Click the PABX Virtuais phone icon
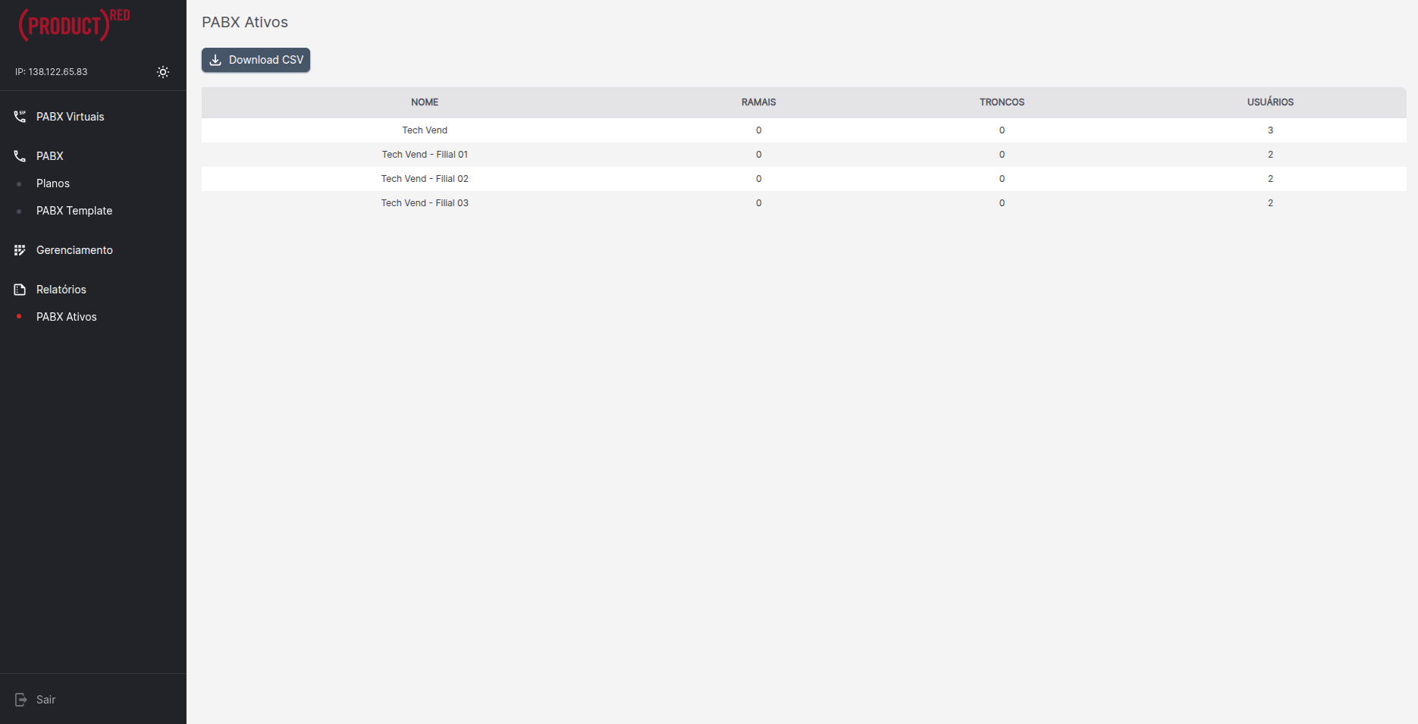Viewport: 1418px width, 724px height. 20,117
